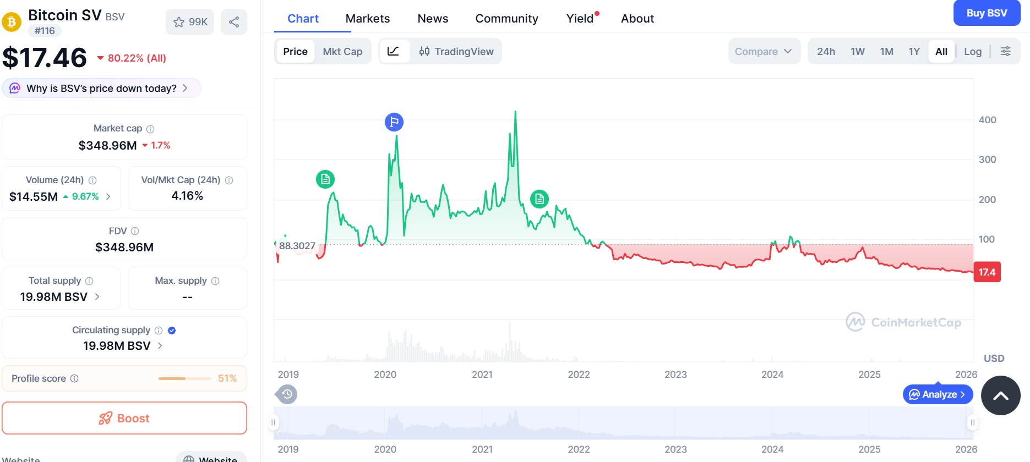Switch to TradingView chart mode

pyautogui.click(x=456, y=51)
